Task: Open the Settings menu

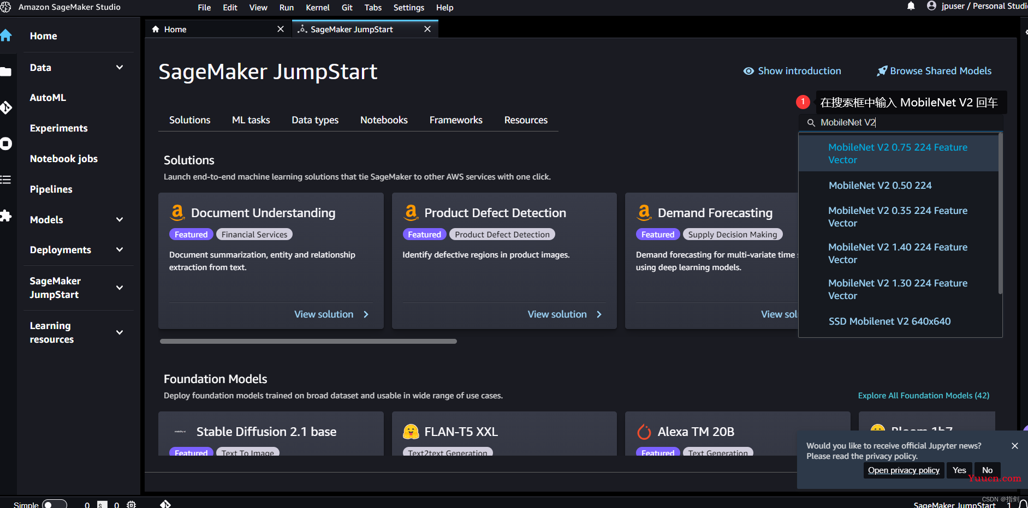Action: click(409, 8)
